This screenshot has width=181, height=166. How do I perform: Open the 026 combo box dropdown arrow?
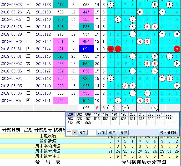pyautogui.click(x=74, y=133)
